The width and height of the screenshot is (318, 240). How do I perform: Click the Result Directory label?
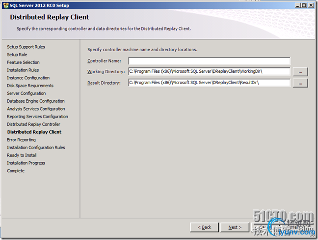[x=104, y=83]
